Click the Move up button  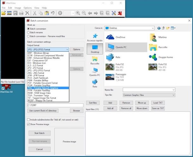(x=142, y=103)
